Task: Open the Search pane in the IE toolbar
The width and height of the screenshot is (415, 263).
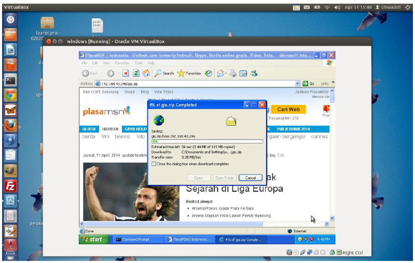Action: click(x=164, y=73)
